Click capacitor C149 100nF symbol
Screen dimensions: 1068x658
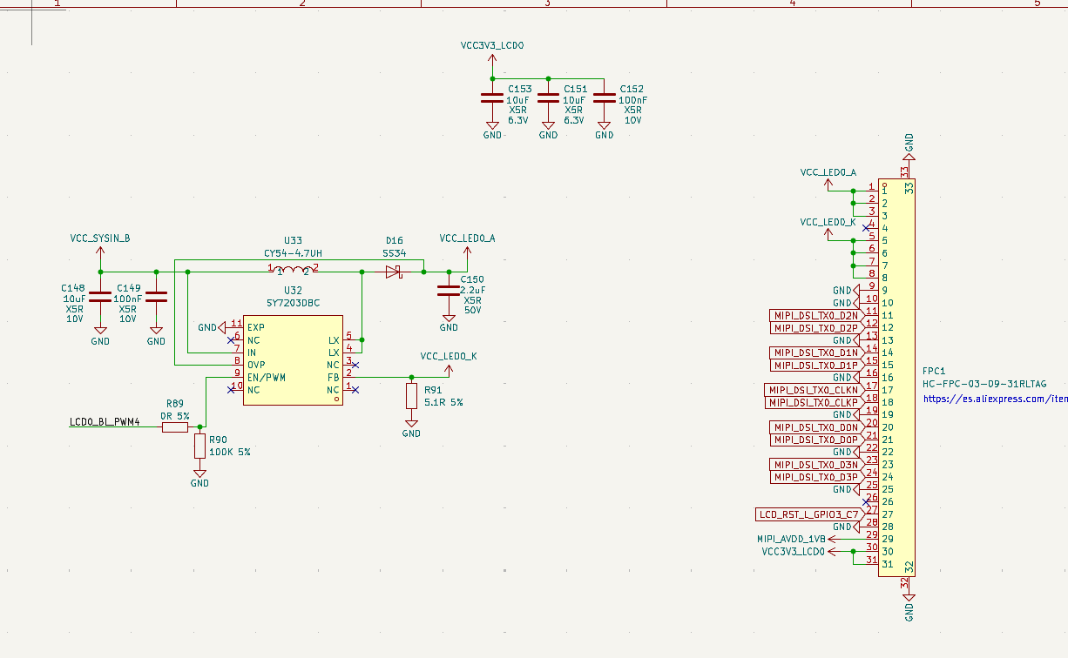click(x=156, y=299)
